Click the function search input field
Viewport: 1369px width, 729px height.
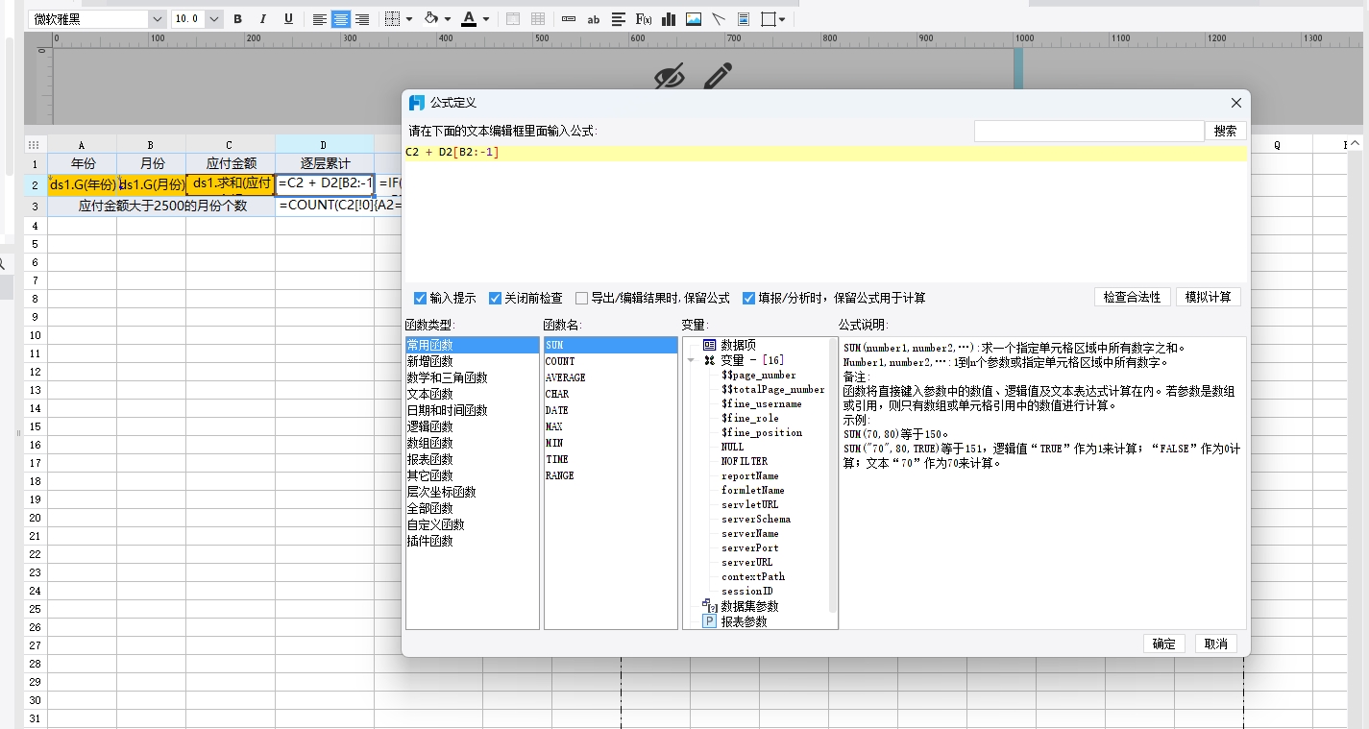[x=1088, y=131]
